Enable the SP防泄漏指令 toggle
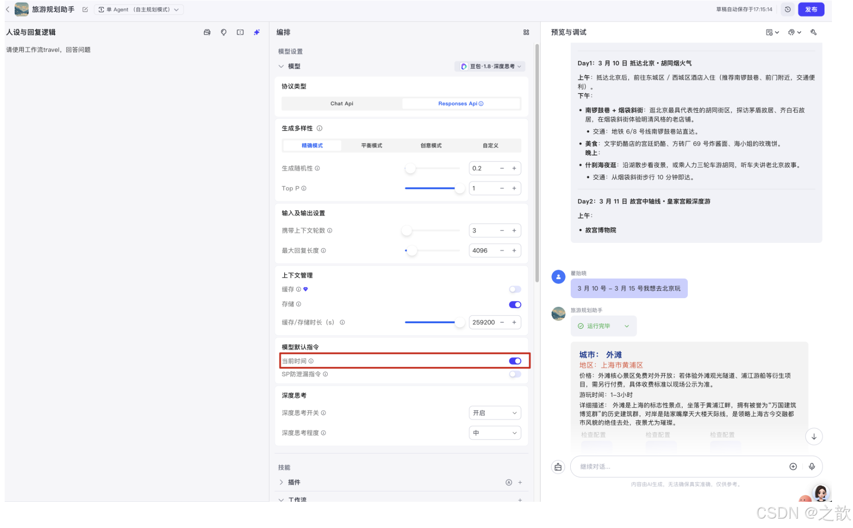The height and width of the screenshot is (528, 853). [x=515, y=374]
